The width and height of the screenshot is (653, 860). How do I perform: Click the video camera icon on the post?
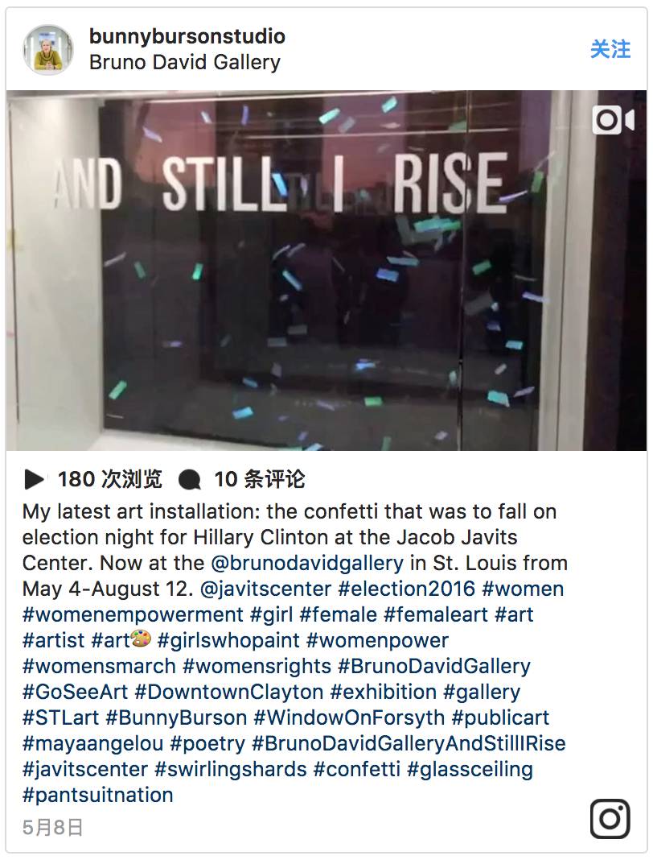tap(613, 120)
